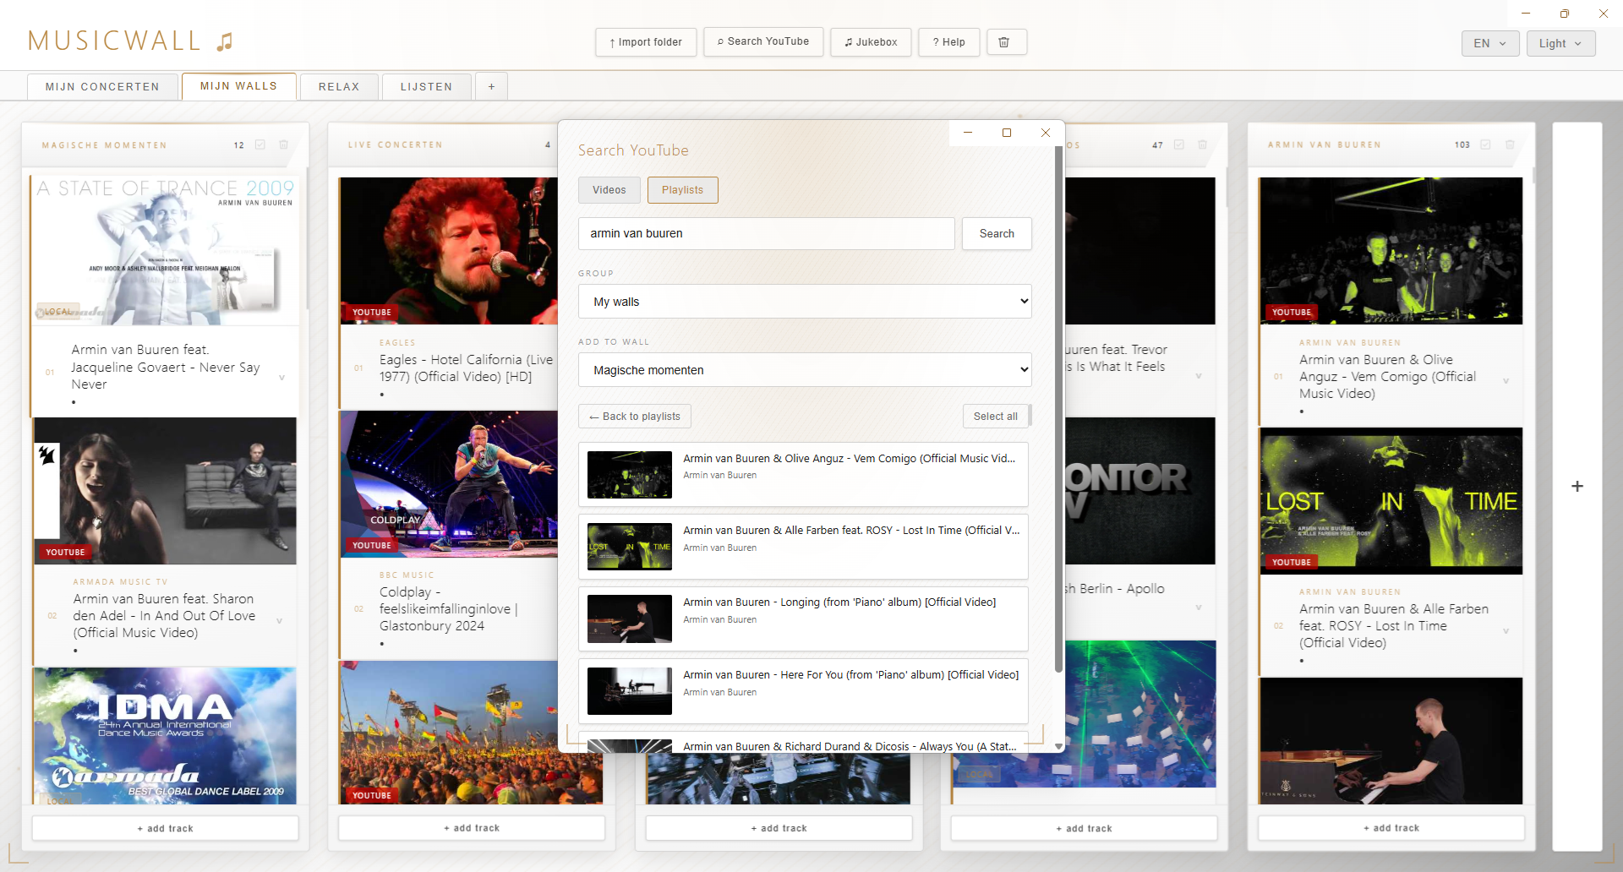This screenshot has height=872, width=1623.
Task: Open the Jukebox
Action: [871, 42]
